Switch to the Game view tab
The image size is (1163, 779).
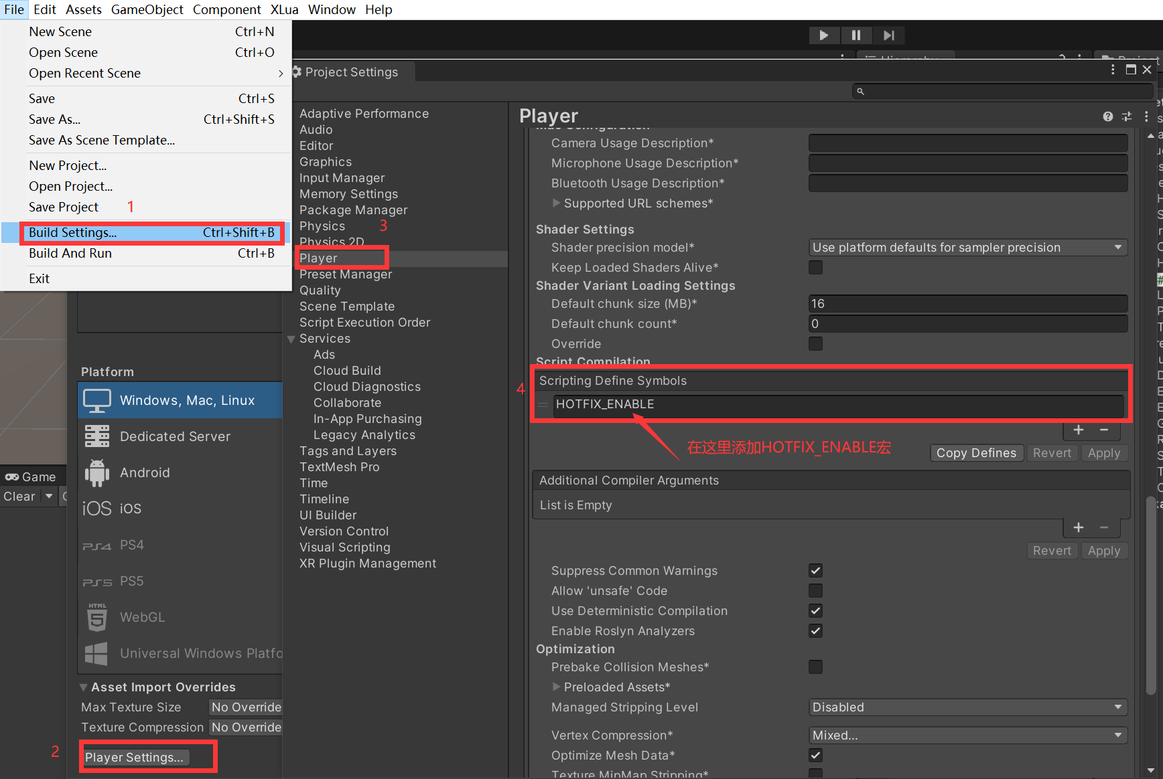pyautogui.click(x=31, y=477)
